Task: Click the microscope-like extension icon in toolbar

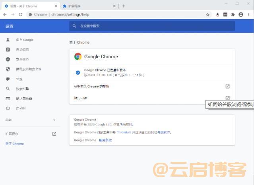Action: [217, 15]
